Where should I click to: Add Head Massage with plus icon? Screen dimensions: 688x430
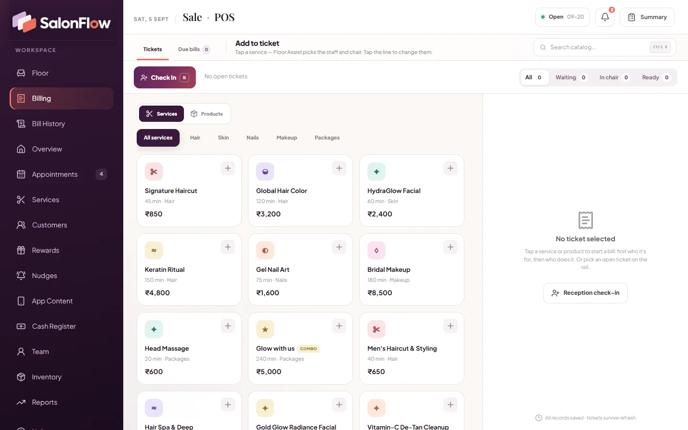pos(228,326)
